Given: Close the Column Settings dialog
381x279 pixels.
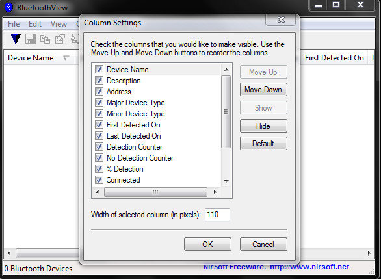Looking at the screenshot, I should [x=281, y=20].
